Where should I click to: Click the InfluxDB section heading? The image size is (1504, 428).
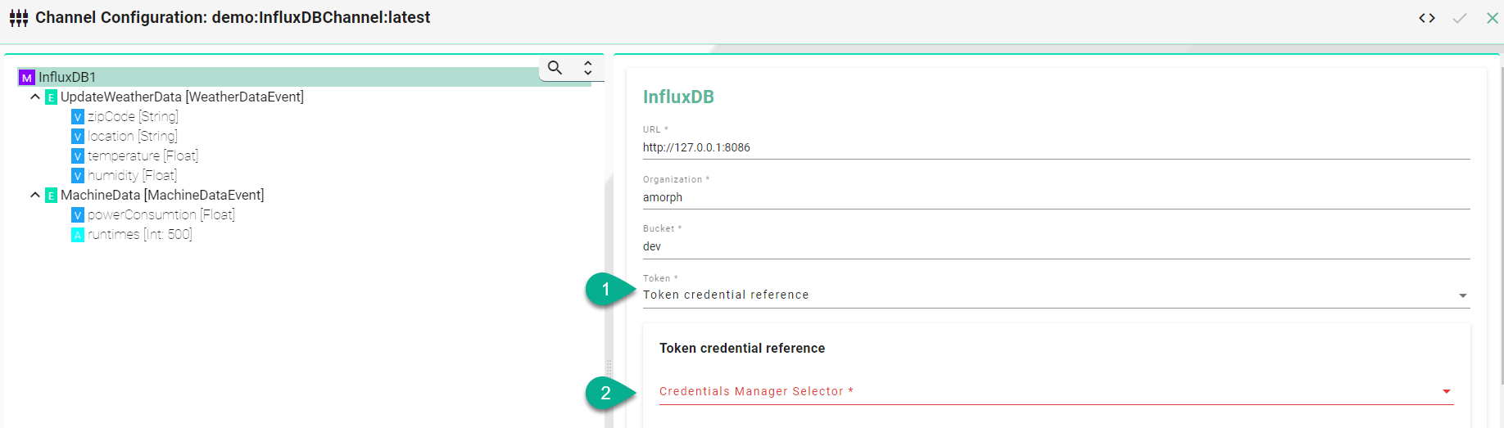click(x=678, y=97)
